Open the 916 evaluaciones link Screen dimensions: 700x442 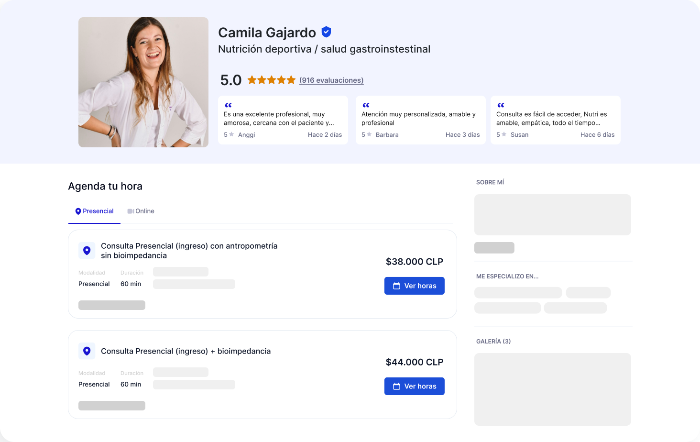tap(331, 80)
